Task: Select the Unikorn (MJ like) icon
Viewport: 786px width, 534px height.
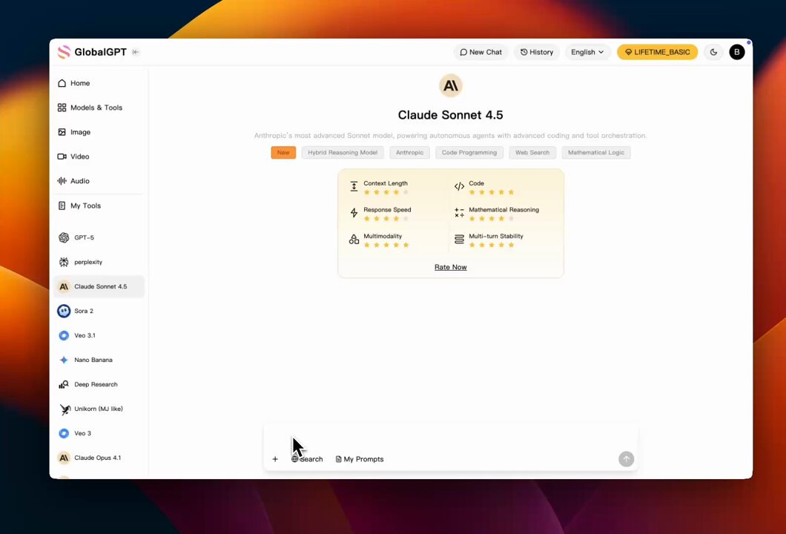Action: click(65, 409)
